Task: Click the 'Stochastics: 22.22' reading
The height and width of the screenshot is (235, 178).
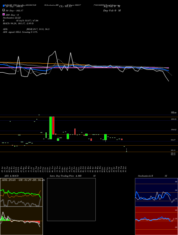Action: click(x=12, y=18)
